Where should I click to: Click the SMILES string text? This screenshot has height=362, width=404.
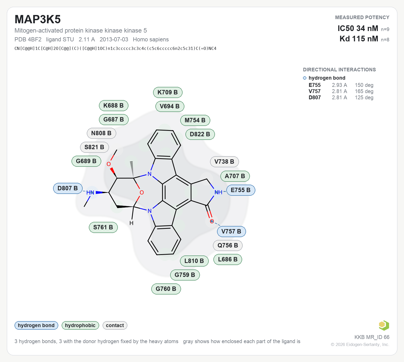[116, 48]
